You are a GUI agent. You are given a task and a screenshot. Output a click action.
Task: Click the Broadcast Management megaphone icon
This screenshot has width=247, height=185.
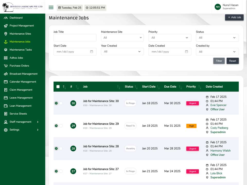(6, 74)
